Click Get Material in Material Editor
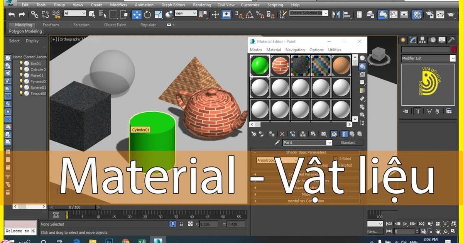 tap(254, 134)
